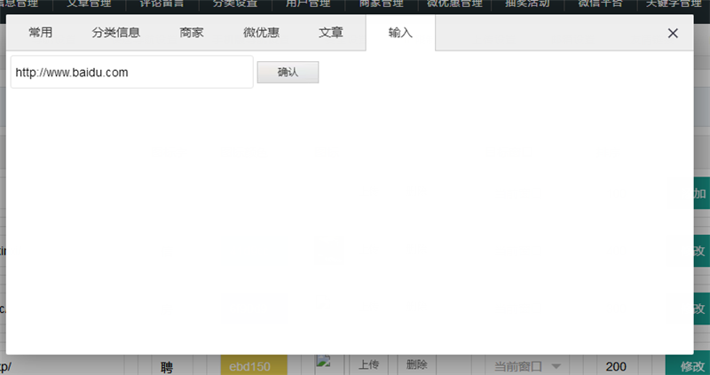Select the 商家 tab
The width and height of the screenshot is (710, 375).
click(x=192, y=34)
